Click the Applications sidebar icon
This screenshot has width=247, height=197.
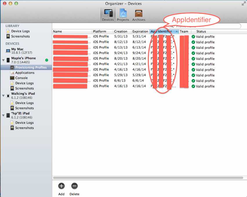coord(12,73)
